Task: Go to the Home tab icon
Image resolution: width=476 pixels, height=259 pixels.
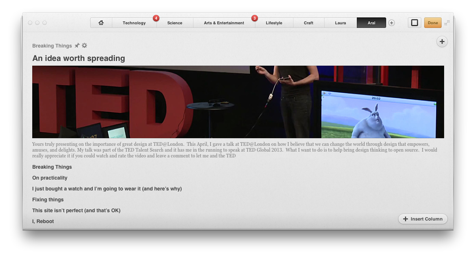Action: 101,23
